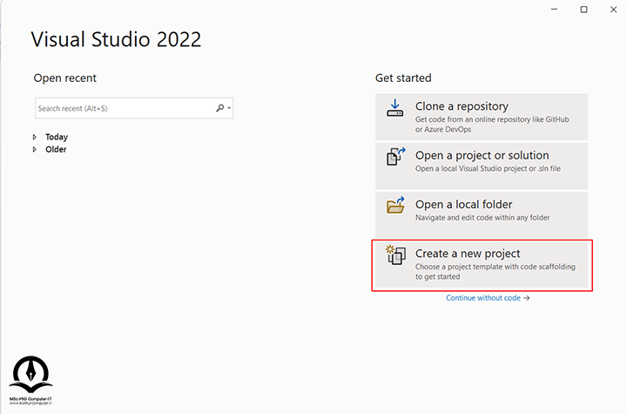Click the Open a local folder title

pos(463,205)
